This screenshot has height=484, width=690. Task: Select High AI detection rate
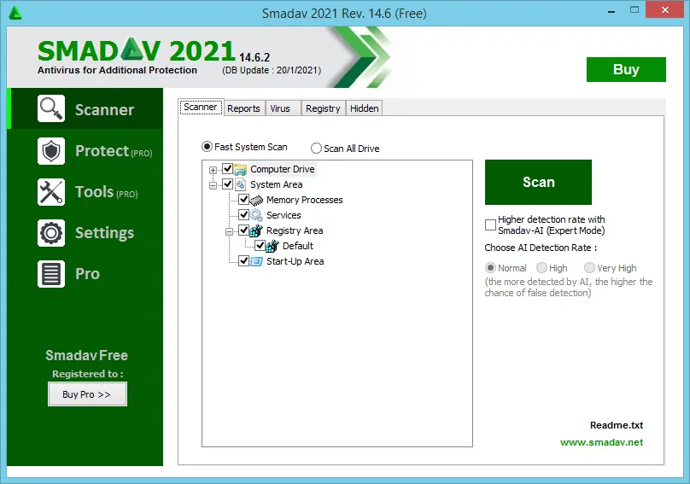coord(541,267)
